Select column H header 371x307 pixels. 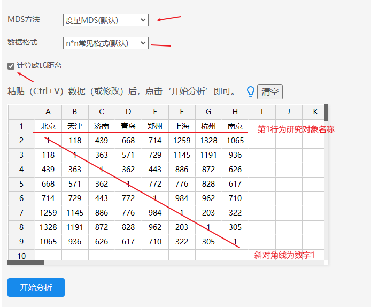pos(235,112)
